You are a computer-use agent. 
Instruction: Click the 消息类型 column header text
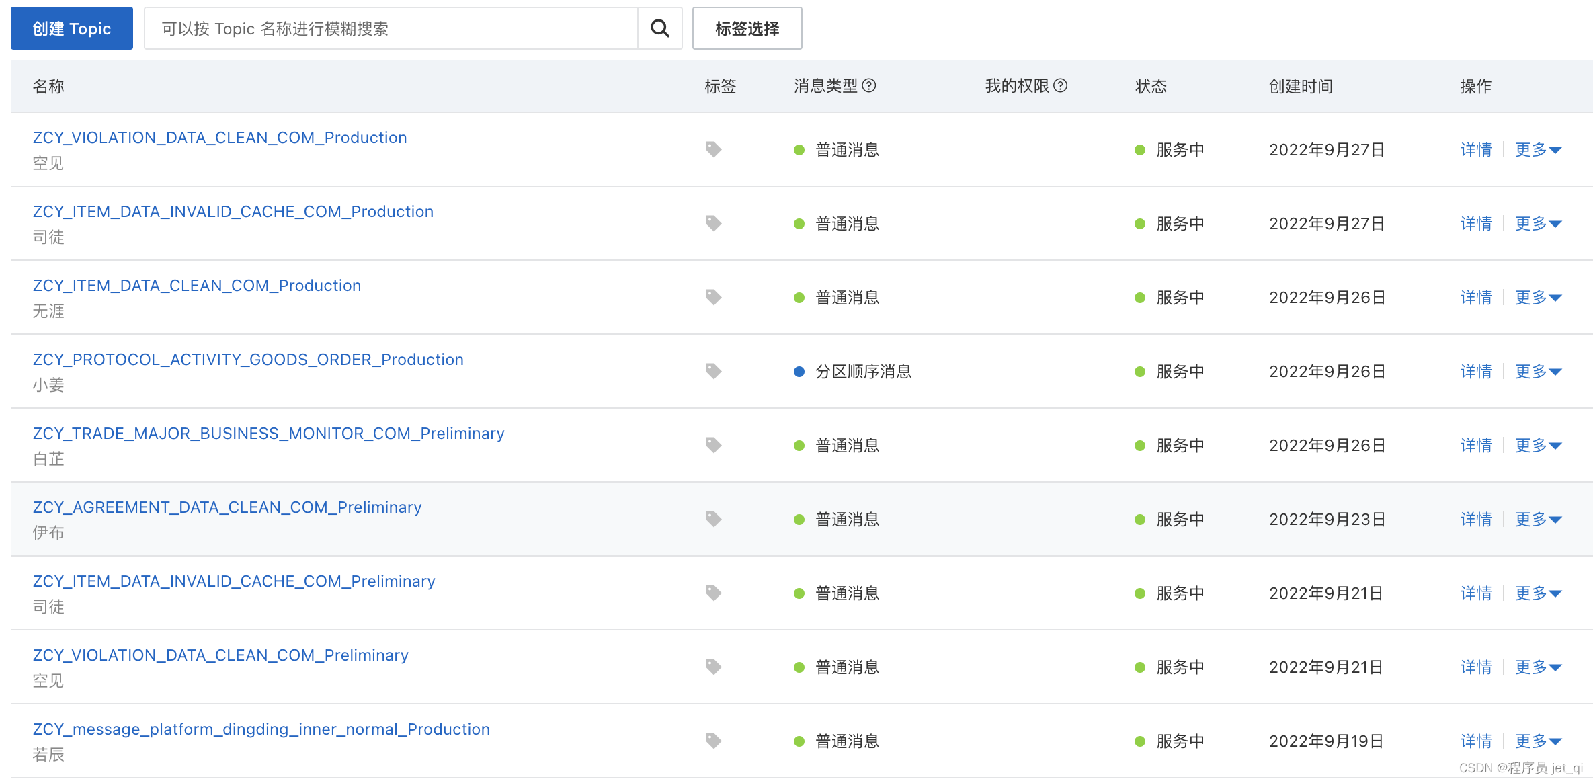point(826,86)
